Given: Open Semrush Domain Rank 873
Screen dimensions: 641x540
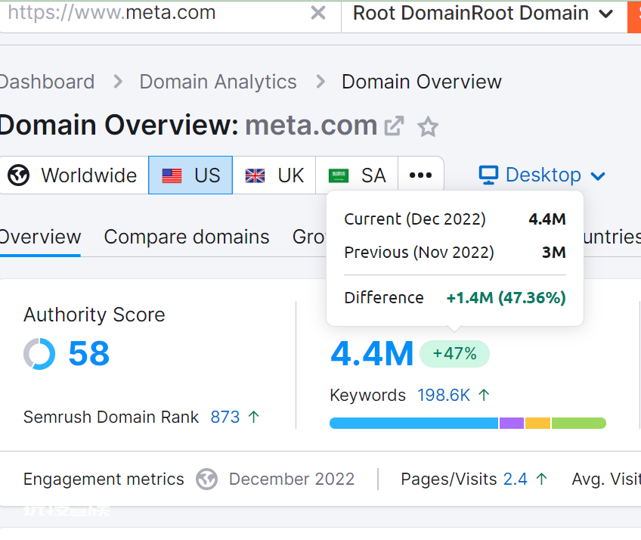Looking at the screenshot, I should click(225, 417).
